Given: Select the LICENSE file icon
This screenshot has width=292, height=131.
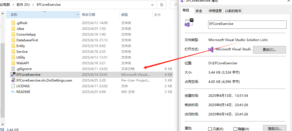Looking at the screenshot, I should coord(13,86).
